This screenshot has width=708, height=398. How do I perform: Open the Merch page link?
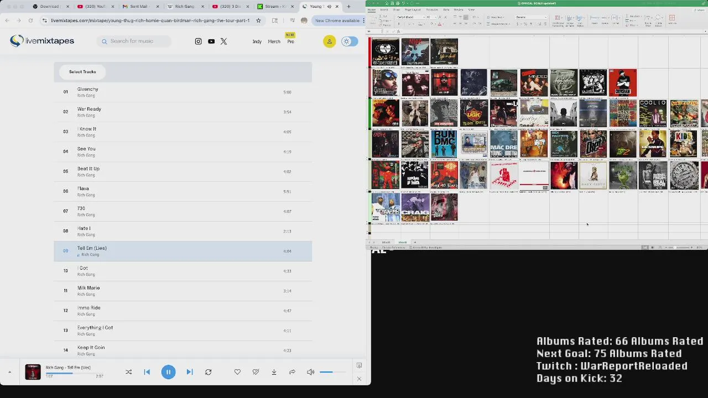(274, 41)
